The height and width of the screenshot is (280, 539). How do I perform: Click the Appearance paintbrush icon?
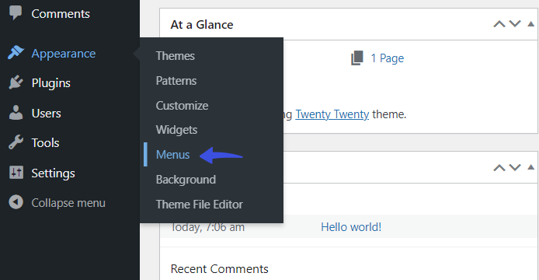coord(16,53)
